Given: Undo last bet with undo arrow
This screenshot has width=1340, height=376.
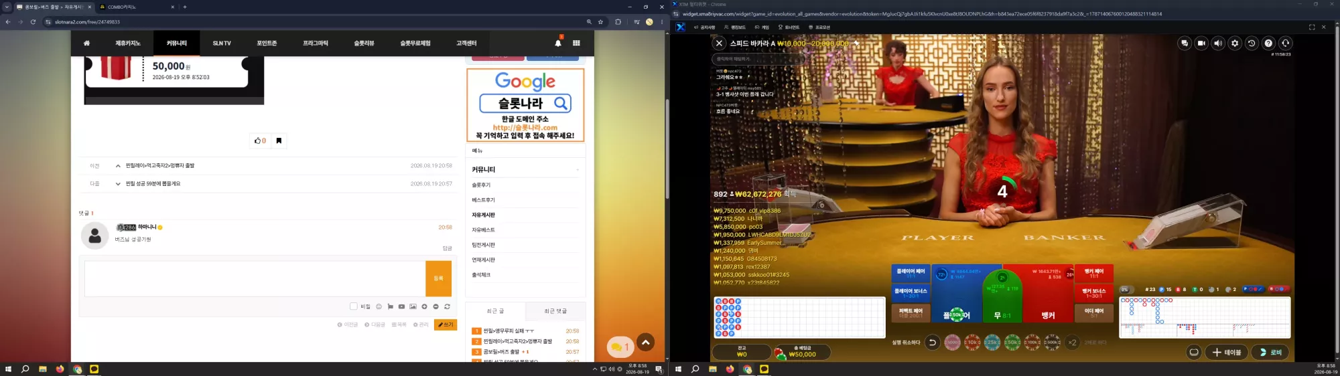Looking at the screenshot, I should coord(932,343).
